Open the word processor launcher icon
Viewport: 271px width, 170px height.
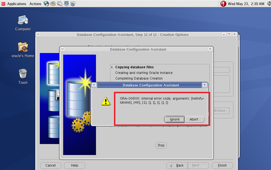60,3
